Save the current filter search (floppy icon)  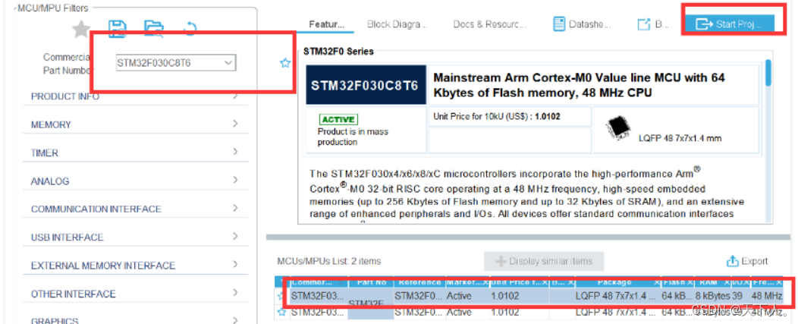[117, 29]
